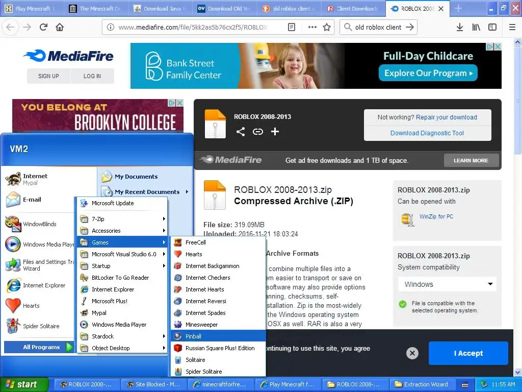Open Solitaire from the Games submenu
The width and height of the screenshot is (522, 392).
click(218, 360)
